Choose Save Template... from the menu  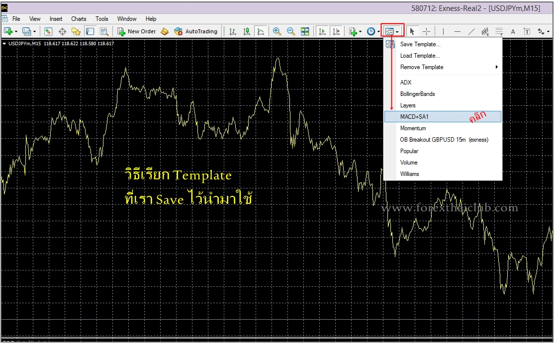443,44
